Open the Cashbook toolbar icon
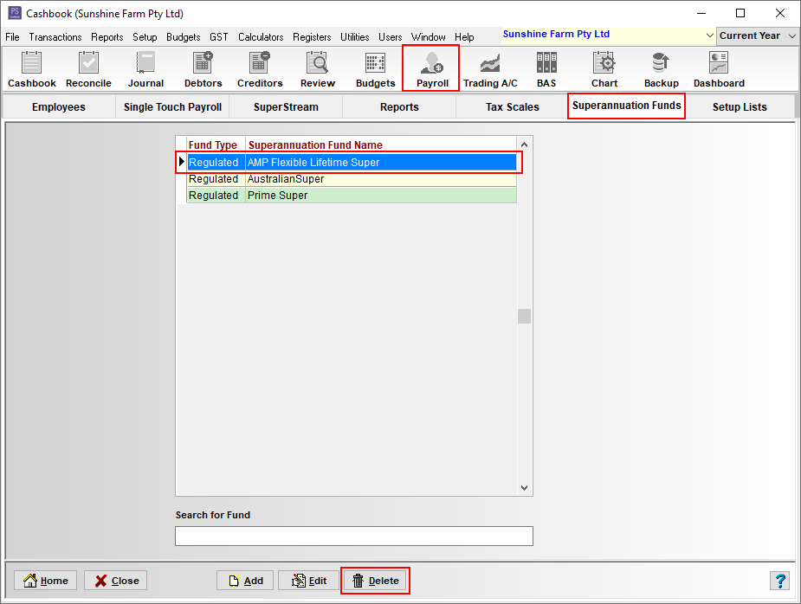Viewport: 801px width, 604px height. click(32, 69)
